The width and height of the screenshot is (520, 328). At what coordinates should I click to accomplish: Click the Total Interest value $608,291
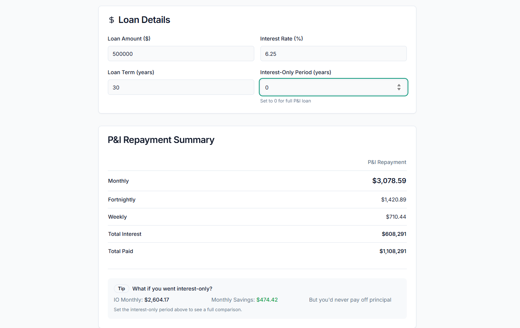(394, 234)
